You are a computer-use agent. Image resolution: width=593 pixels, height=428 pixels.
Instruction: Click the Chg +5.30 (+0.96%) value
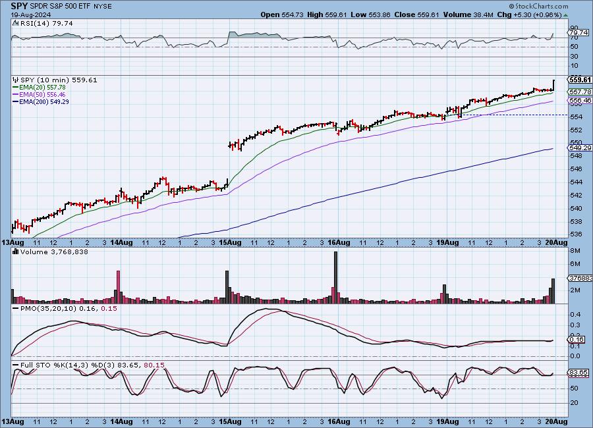(530, 14)
